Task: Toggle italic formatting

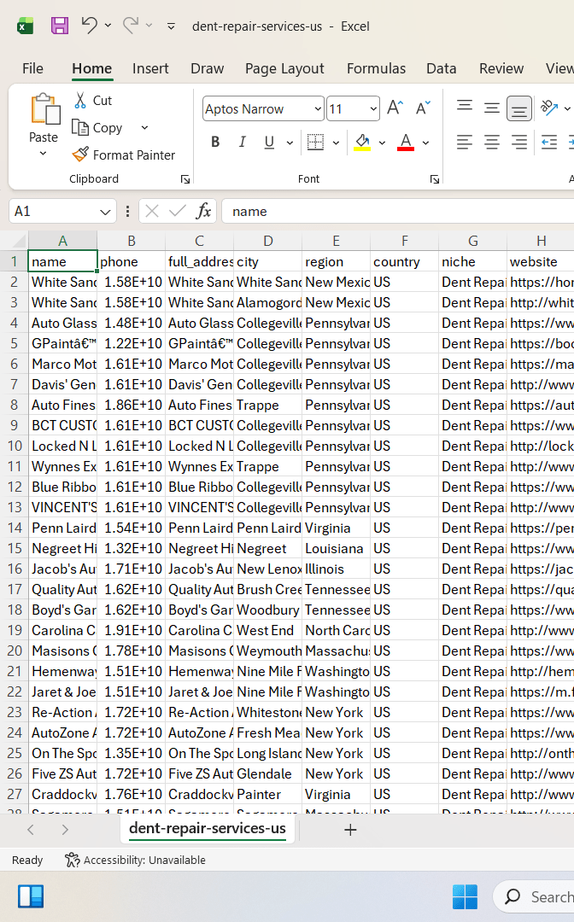Action: click(x=242, y=142)
